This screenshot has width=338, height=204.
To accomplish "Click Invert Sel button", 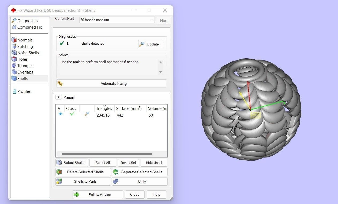I will pos(128,163).
